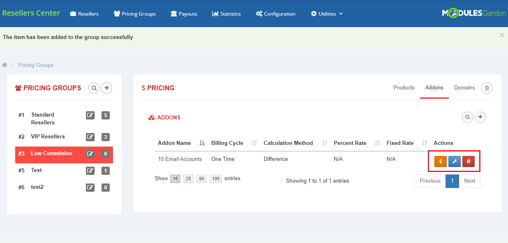The height and width of the screenshot is (243, 508).
Task: Select the Test pricing group
Action: [36, 170]
